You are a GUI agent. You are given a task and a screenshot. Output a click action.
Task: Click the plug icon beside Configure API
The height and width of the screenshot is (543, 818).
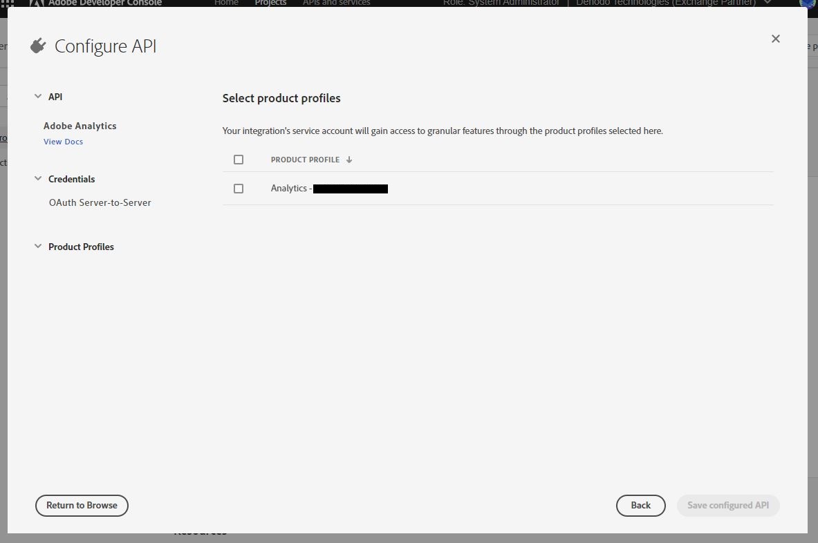38,46
